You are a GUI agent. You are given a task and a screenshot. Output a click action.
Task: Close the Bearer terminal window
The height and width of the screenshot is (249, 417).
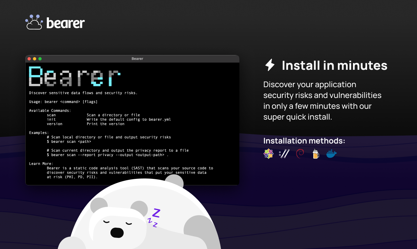[29, 59]
